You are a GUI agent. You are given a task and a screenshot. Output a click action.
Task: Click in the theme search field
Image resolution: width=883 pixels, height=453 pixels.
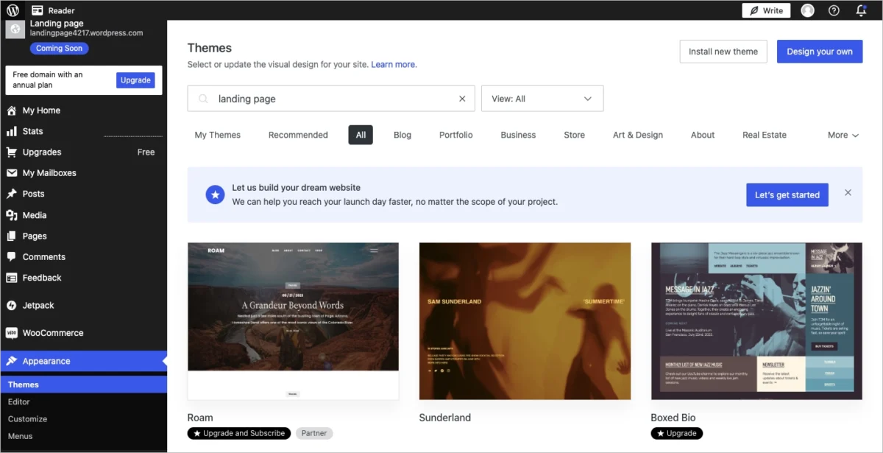pyautogui.click(x=331, y=99)
